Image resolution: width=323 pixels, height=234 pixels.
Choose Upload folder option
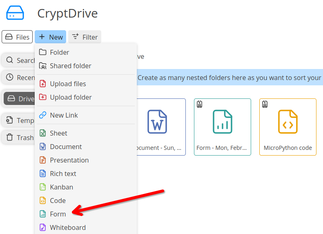point(86,97)
